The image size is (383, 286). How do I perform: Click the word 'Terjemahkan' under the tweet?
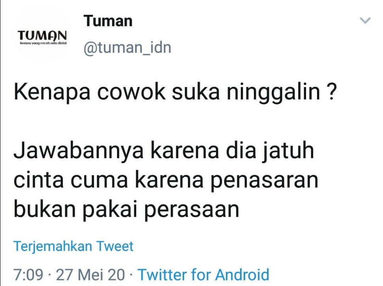(x=53, y=247)
